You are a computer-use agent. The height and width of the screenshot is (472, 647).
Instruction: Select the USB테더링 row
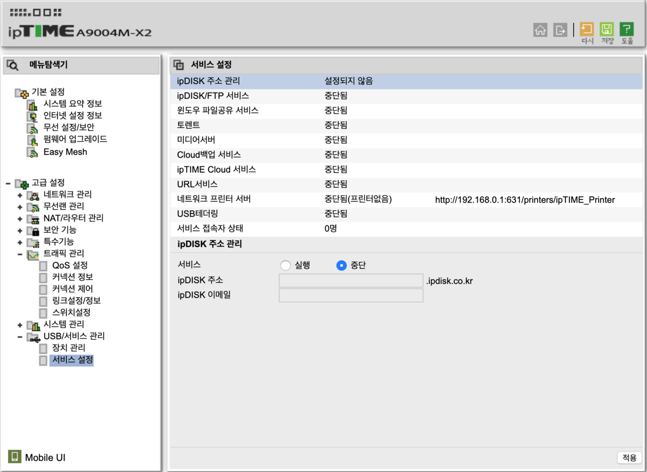407,214
